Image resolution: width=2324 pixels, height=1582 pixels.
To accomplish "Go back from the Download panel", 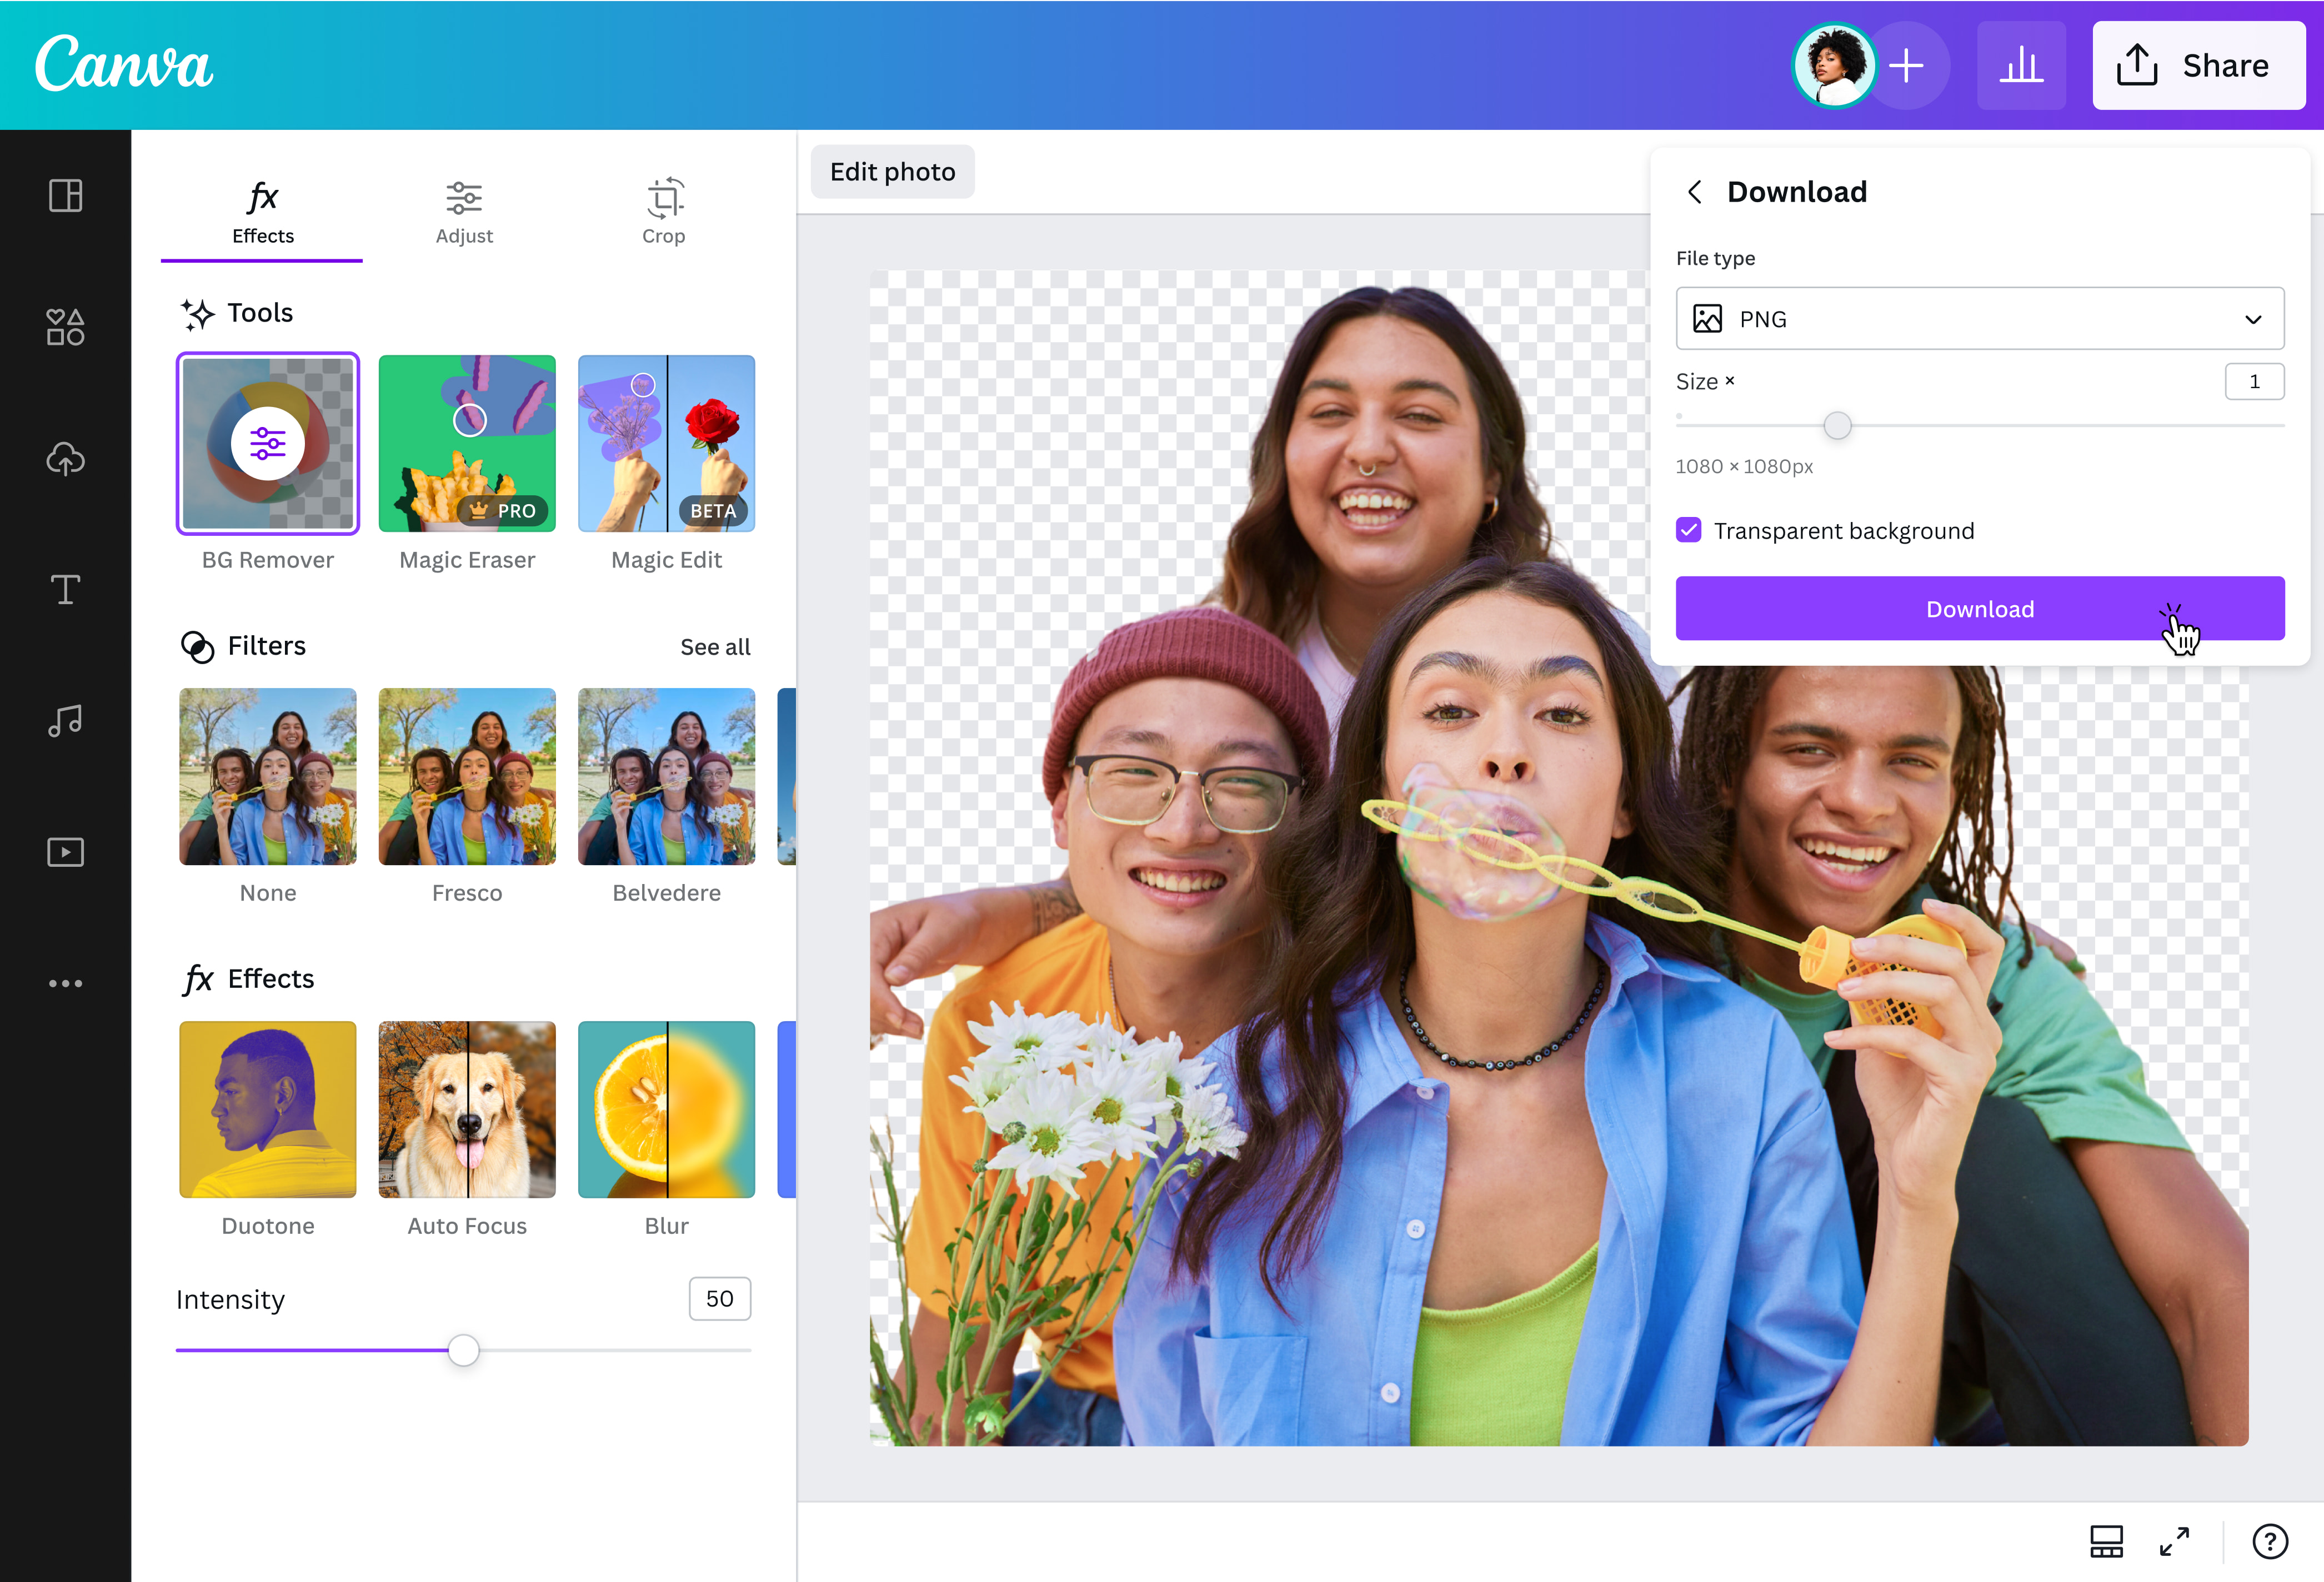I will pos(1695,192).
